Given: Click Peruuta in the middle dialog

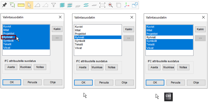Looking at the screenshot, I should [104, 83].
